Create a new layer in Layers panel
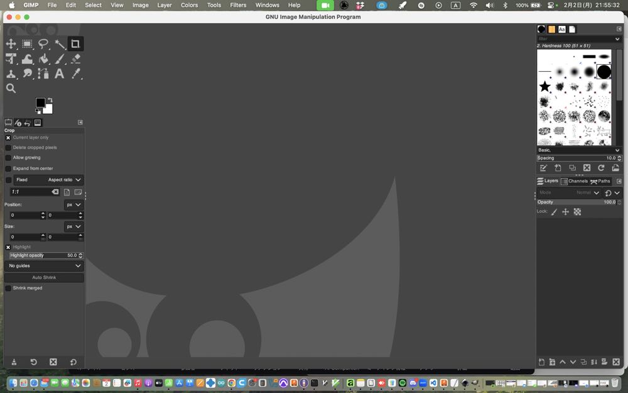The height and width of the screenshot is (393, 628). click(541, 362)
